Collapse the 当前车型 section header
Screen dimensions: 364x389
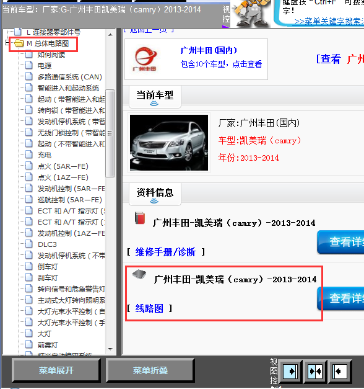click(155, 97)
